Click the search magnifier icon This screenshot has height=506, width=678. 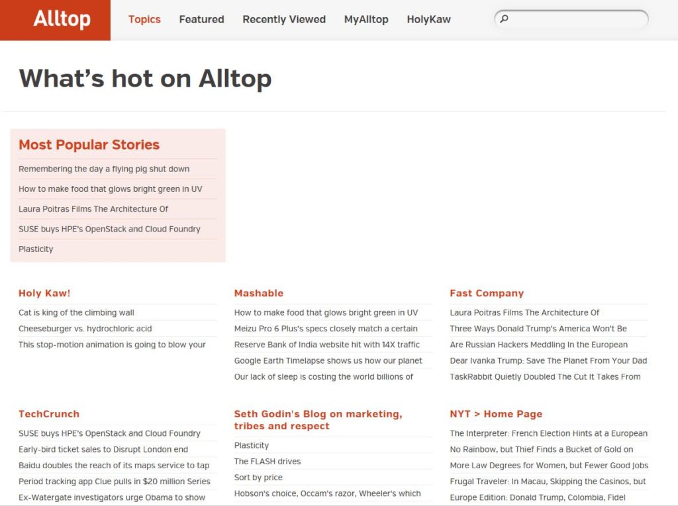[x=504, y=19]
